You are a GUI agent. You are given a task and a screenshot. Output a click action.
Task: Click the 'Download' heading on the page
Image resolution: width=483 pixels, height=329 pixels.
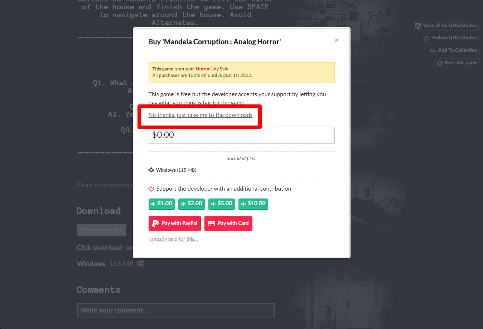pyautogui.click(x=99, y=211)
